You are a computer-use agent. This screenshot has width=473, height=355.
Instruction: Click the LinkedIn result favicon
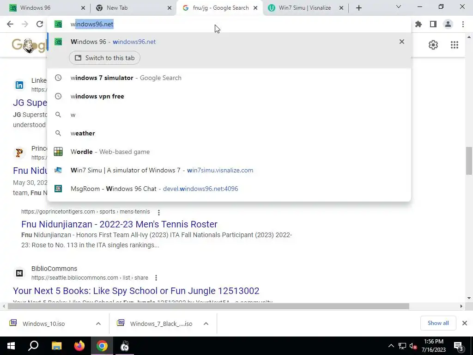tap(19, 85)
